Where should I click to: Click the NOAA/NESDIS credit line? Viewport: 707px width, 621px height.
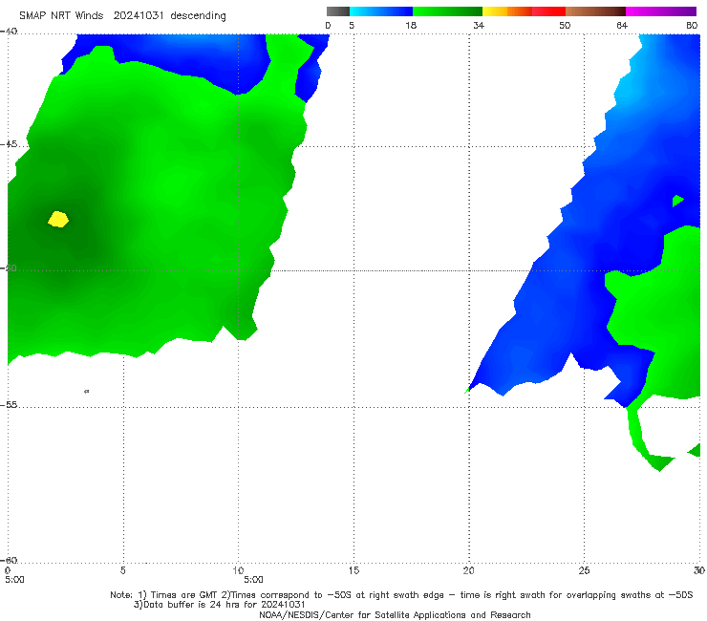(395, 614)
